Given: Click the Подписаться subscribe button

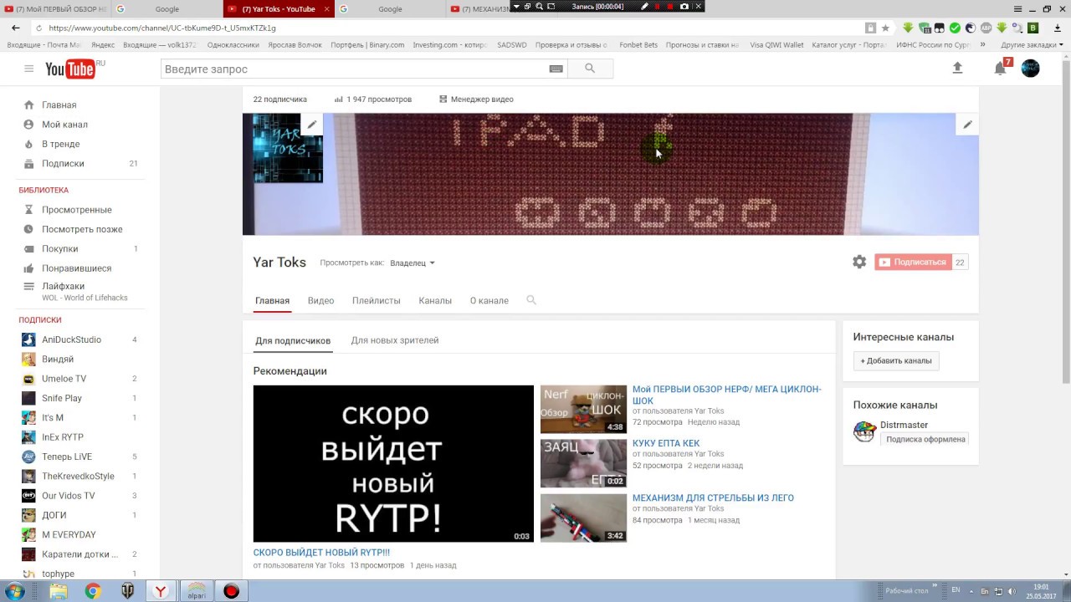Looking at the screenshot, I should 913,262.
